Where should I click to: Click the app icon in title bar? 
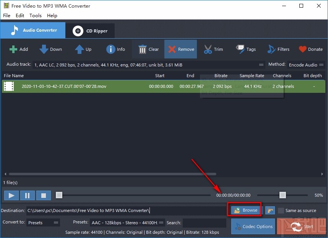pos(6,6)
